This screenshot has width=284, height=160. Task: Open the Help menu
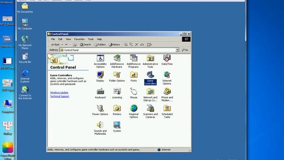coord(99,39)
